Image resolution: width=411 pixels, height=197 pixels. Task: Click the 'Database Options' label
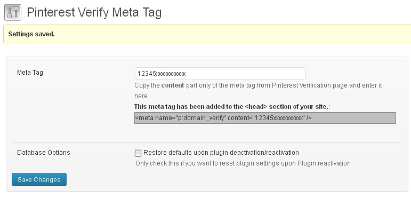pos(44,153)
